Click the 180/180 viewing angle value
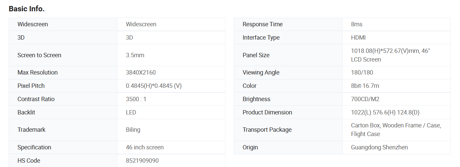Image resolution: width=460 pixels, height=167 pixels. tap(362, 73)
